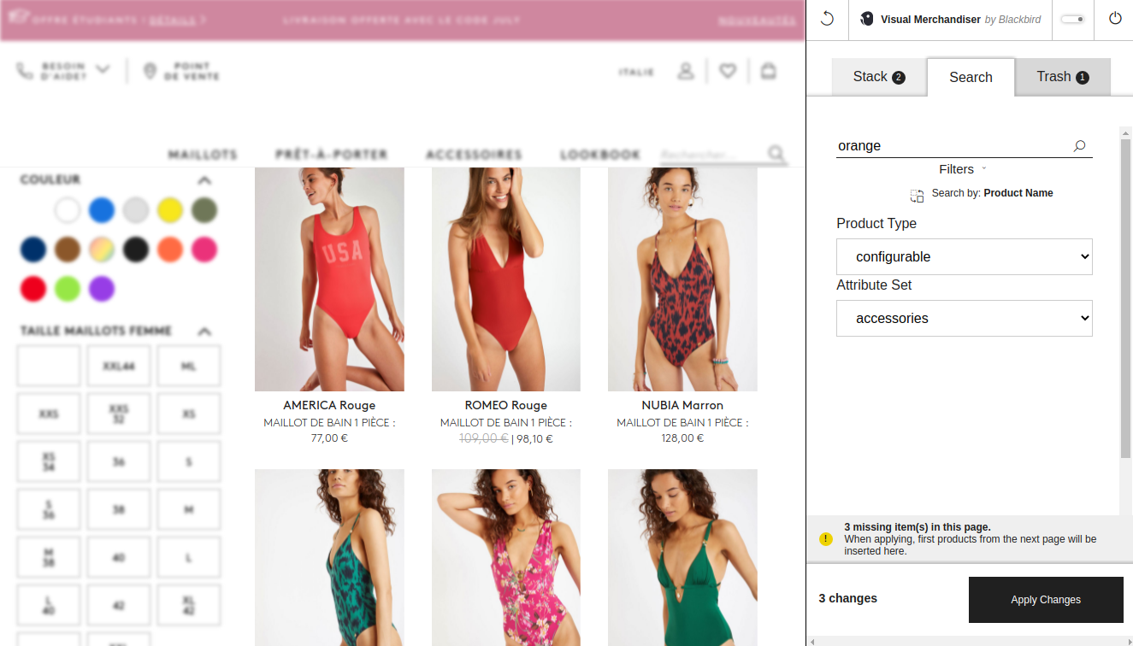1133x646 pixels.
Task: Click the power icon
Action: coord(1115,19)
